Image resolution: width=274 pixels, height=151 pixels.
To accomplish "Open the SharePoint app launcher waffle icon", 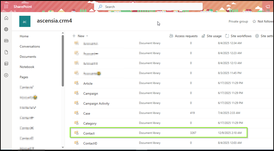I will 6,6.
